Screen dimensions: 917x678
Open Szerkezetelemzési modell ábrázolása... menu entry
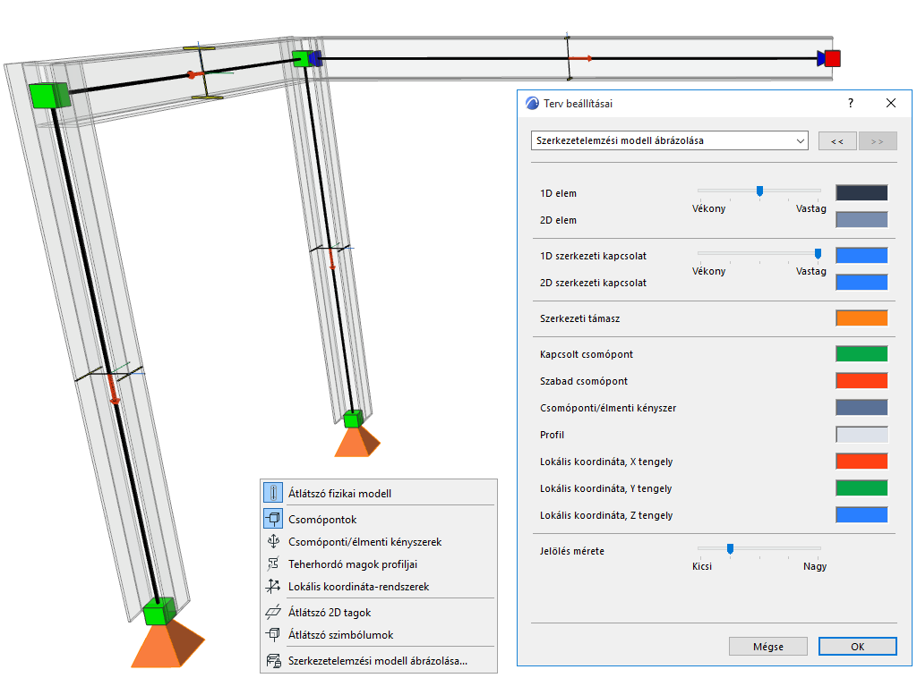coord(379,660)
